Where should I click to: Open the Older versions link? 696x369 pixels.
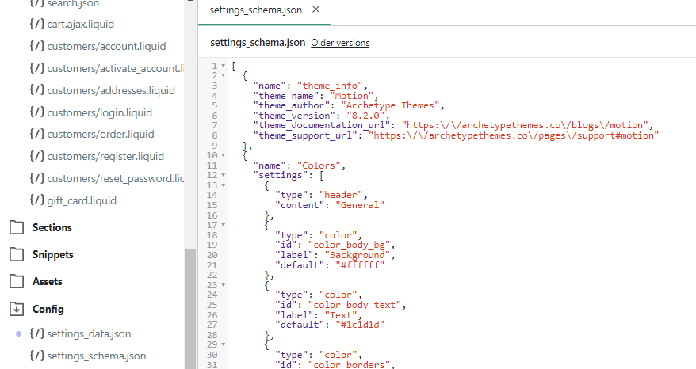point(340,43)
